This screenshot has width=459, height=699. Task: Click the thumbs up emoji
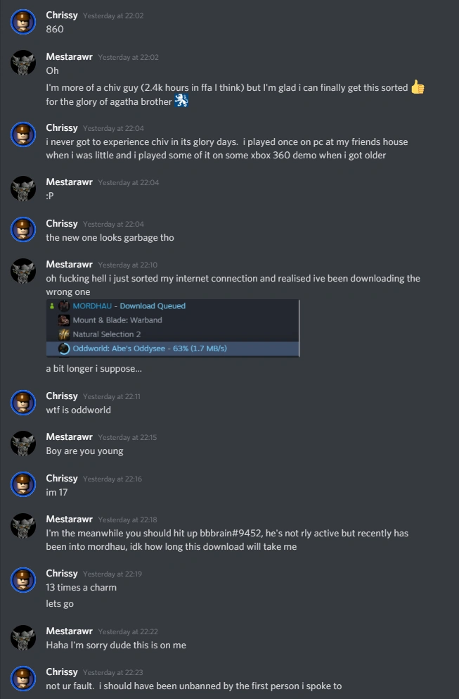point(418,87)
